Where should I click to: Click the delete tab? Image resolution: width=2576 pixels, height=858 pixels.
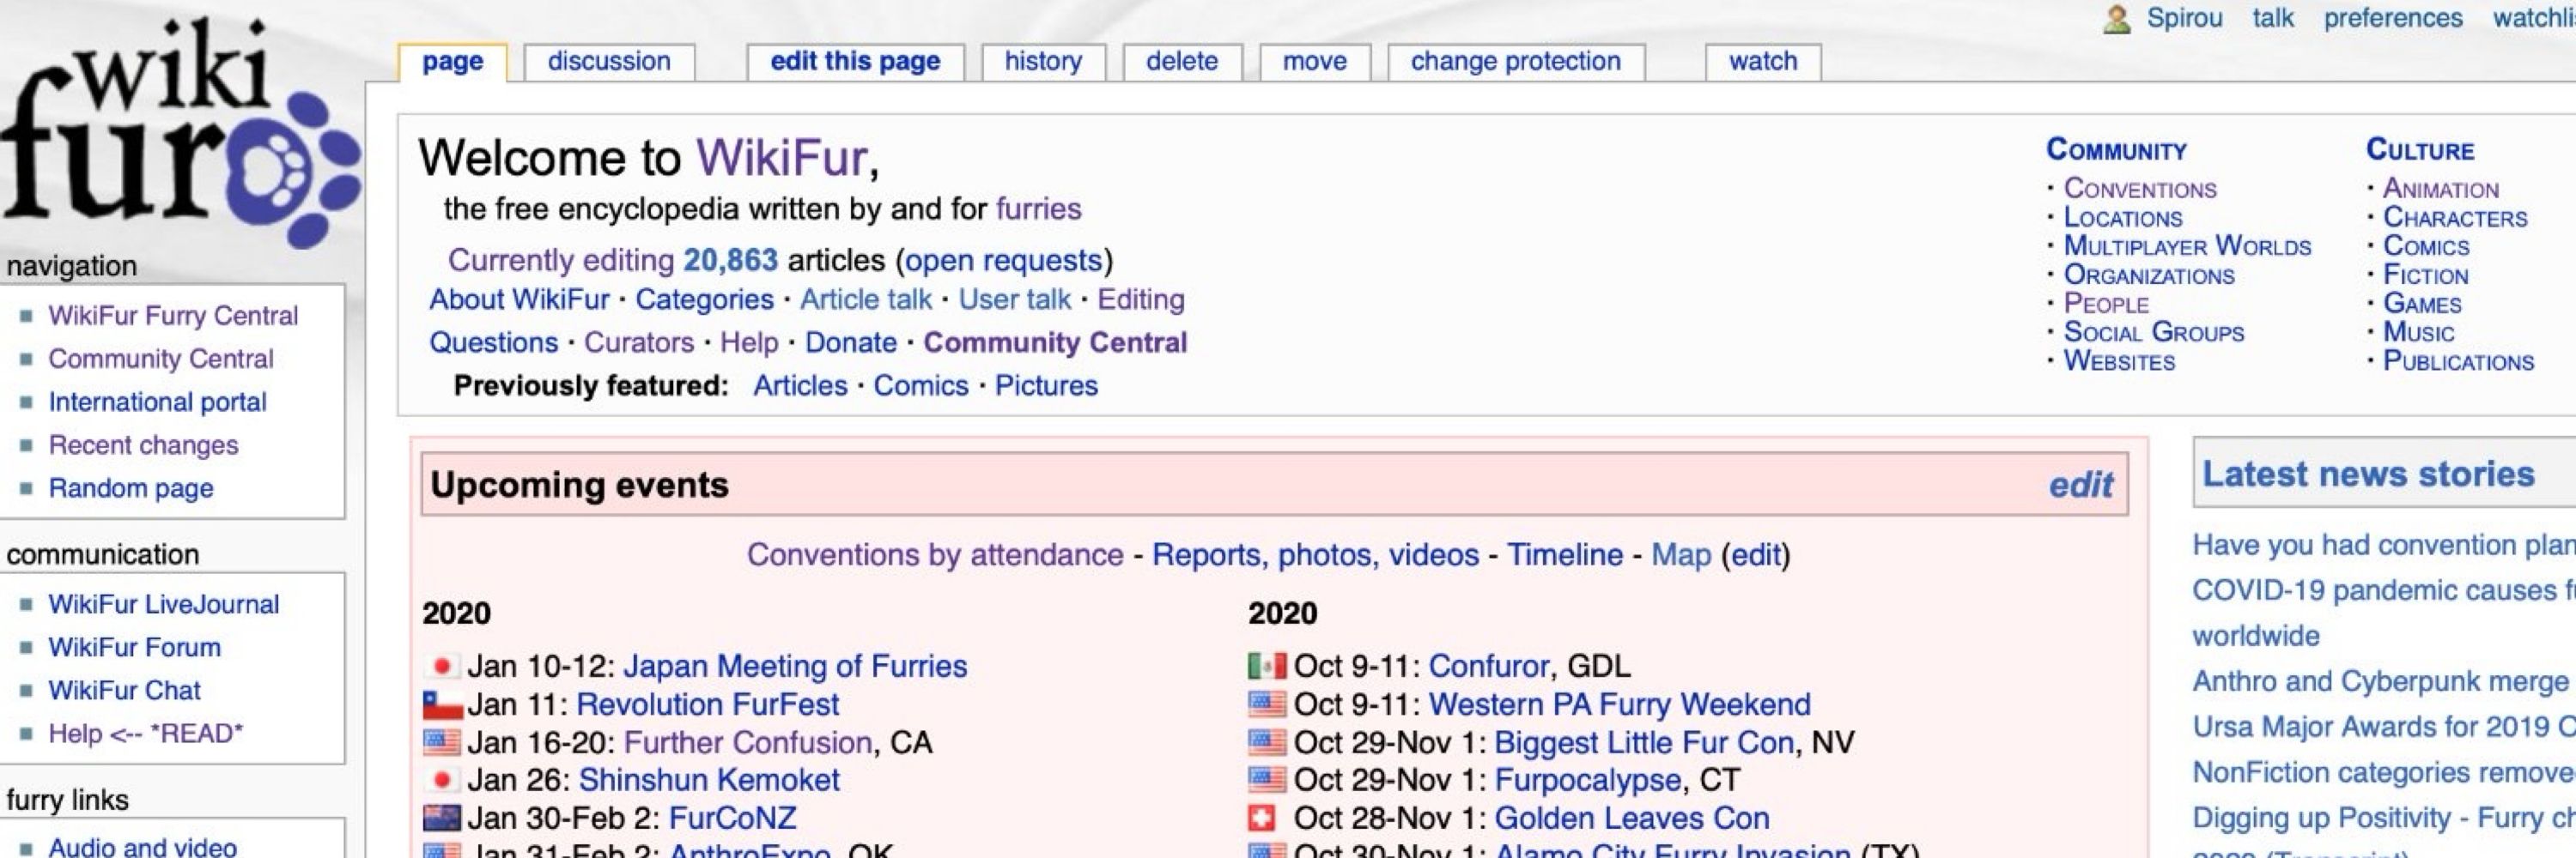pos(1182,62)
